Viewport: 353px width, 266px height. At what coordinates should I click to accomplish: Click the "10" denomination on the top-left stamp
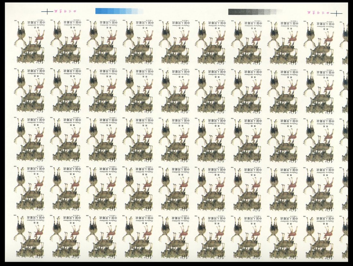(x=40, y=61)
